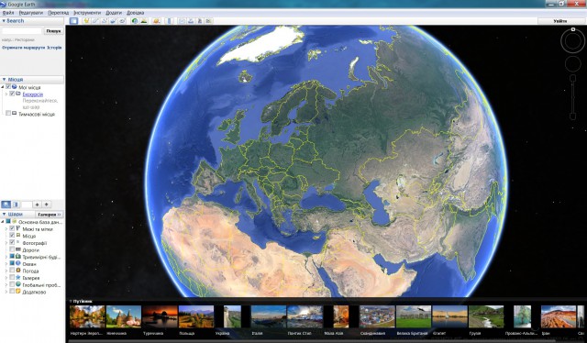Open the Інструменти menu

pos(87,13)
